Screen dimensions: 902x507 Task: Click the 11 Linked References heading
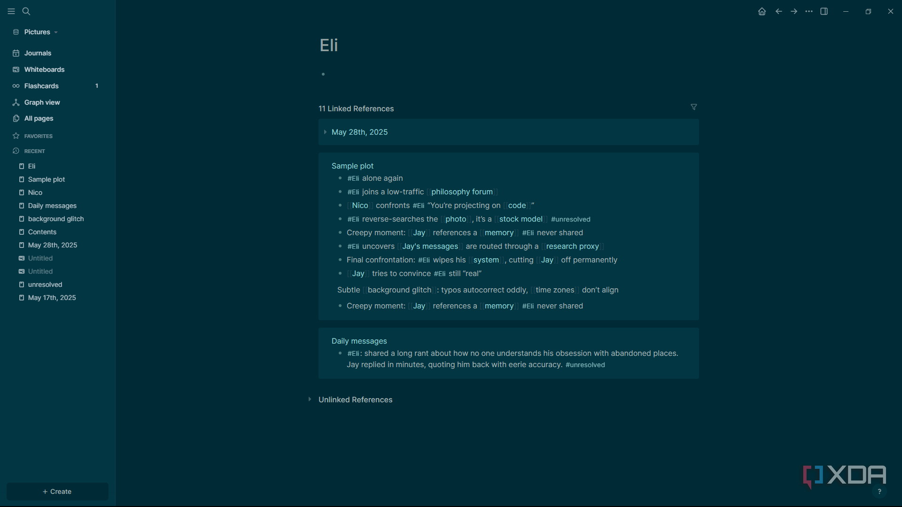click(x=356, y=109)
